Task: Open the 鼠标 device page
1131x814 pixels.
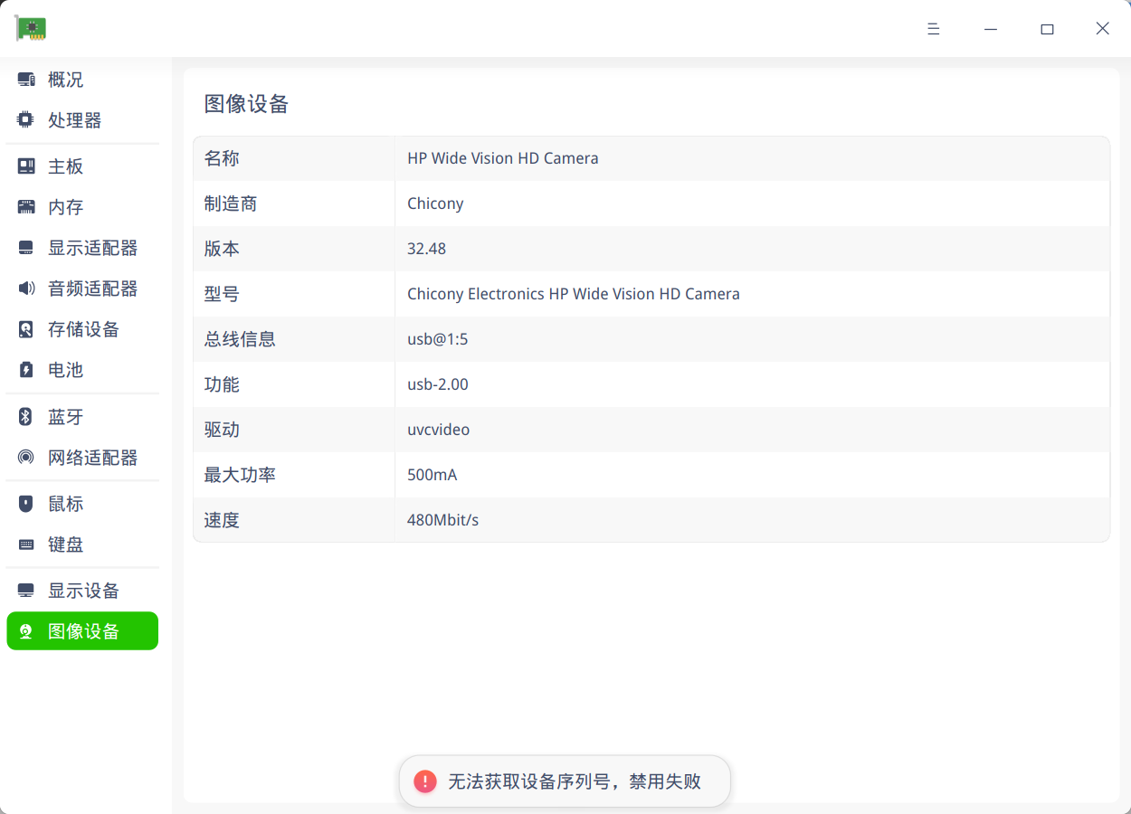Action: point(82,504)
